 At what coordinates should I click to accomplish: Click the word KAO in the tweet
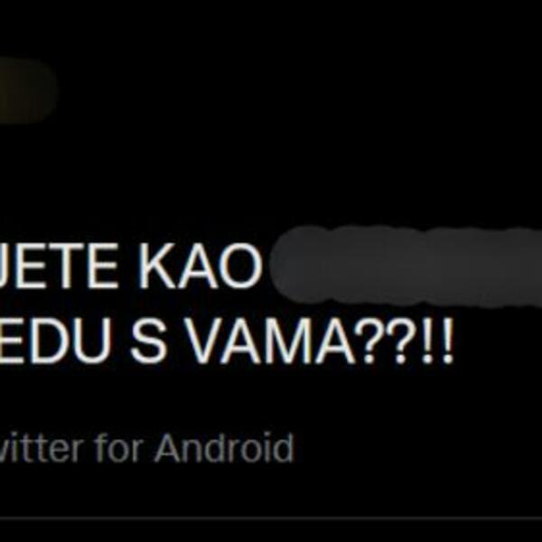coord(200,266)
